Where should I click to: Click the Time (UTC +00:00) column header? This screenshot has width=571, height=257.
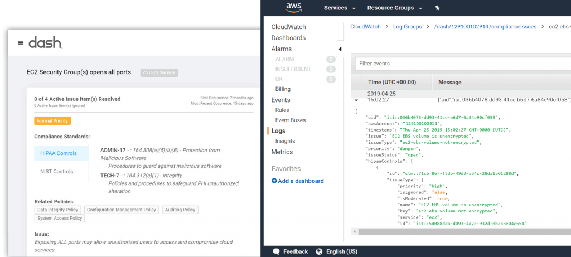tap(392, 83)
